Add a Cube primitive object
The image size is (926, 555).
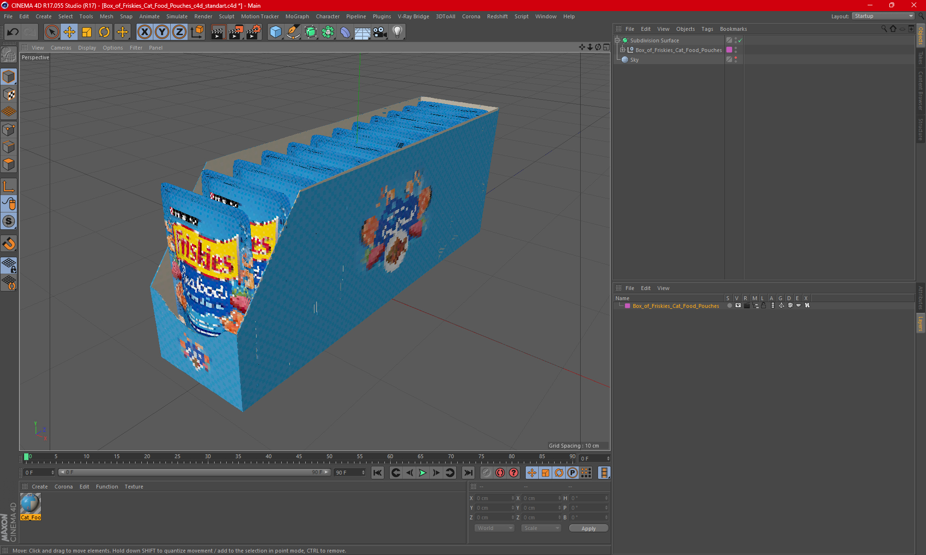point(275,32)
